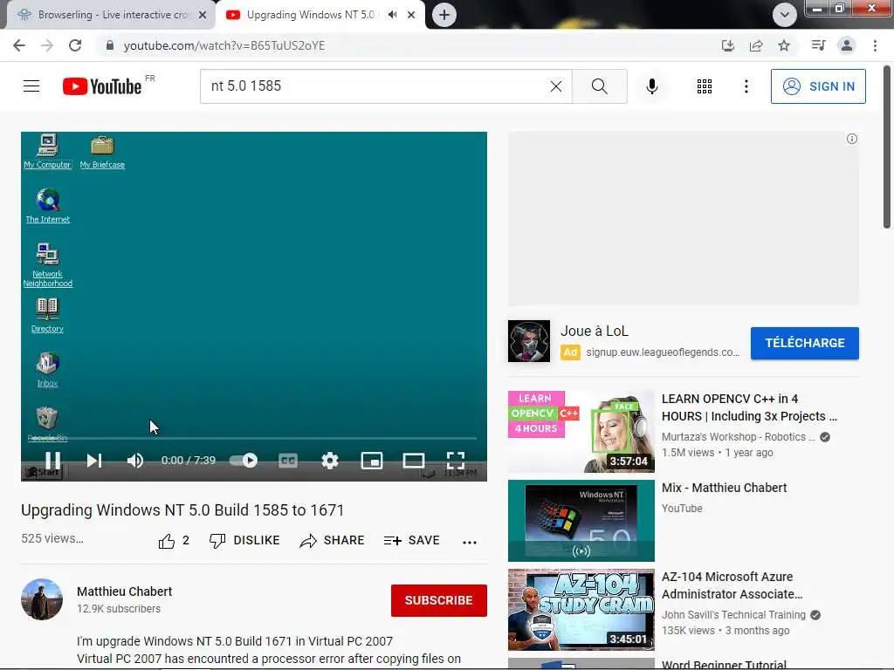Switch to theater mode
The image size is (894, 670).
pos(413,461)
